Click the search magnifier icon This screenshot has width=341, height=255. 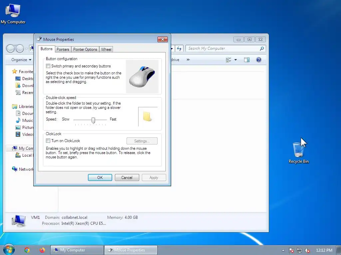click(262, 48)
